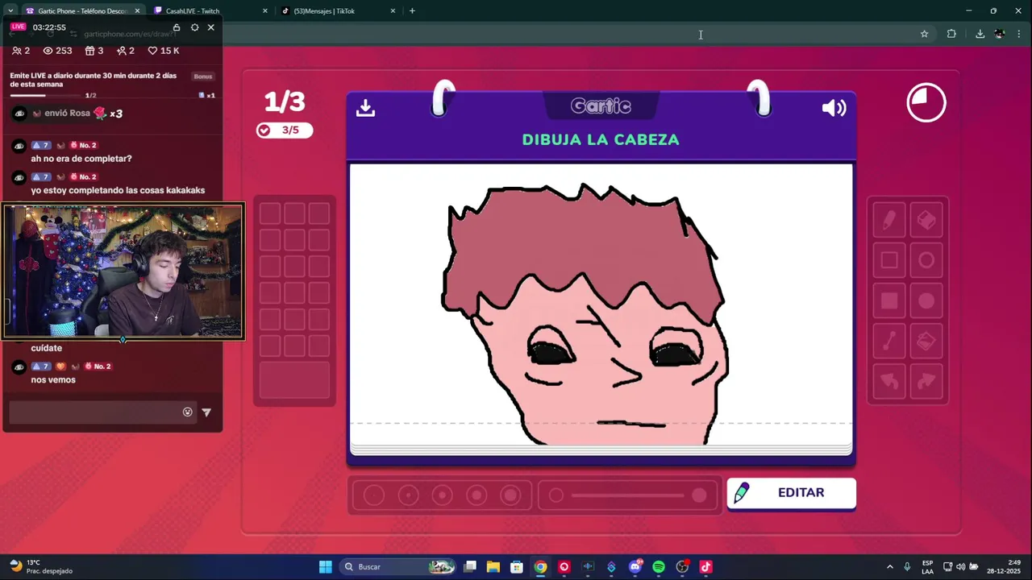Screen dimensions: 1032x580
Task: Pick the filled circle tool
Action: click(926, 300)
